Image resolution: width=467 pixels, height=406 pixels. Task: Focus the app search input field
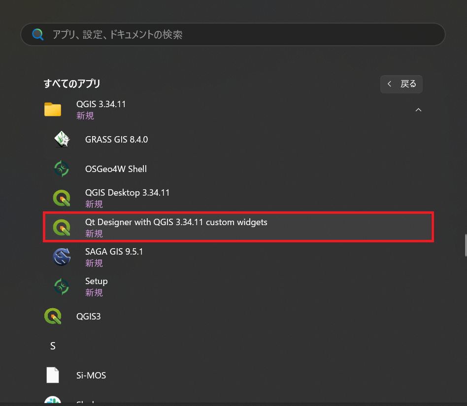coord(233,34)
